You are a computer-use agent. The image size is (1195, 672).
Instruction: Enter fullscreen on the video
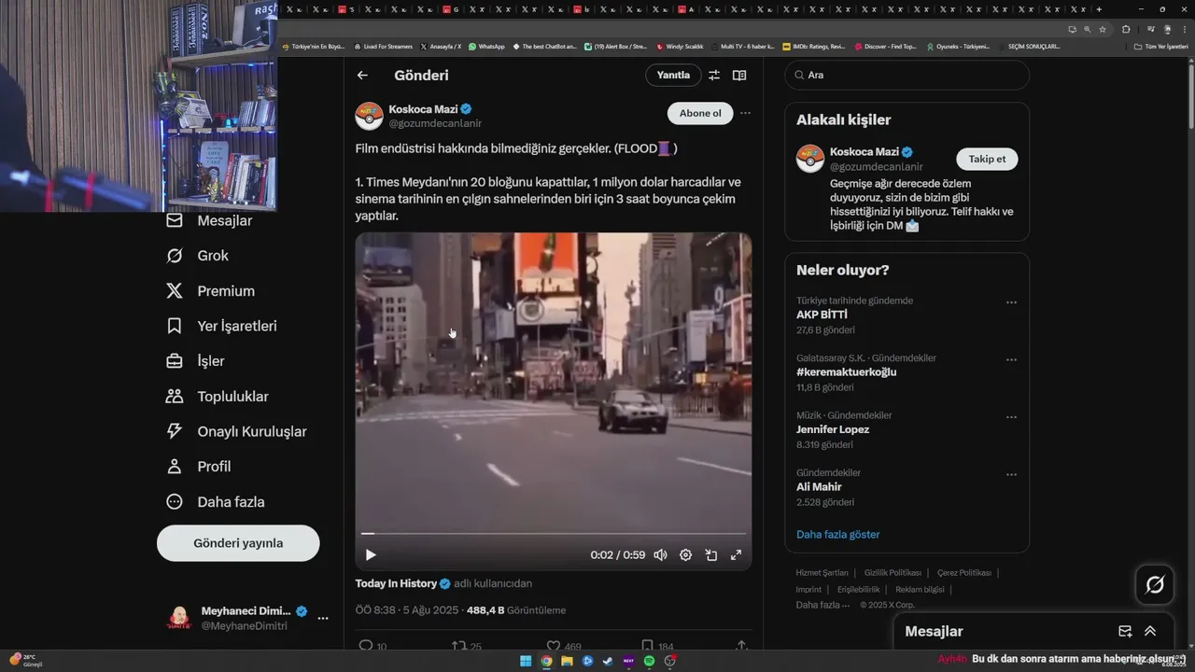[x=736, y=554]
